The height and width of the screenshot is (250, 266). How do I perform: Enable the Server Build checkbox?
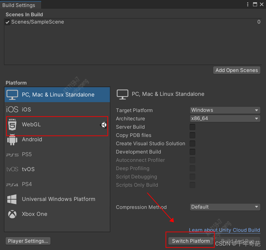[x=192, y=127]
